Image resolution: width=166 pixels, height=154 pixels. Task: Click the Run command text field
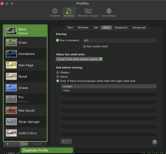click(120, 40)
